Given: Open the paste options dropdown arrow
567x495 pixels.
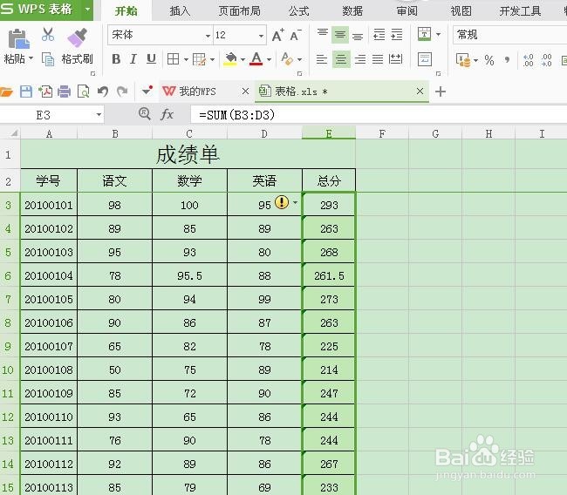Looking at the screenshot, I should (x=31, y=58).
